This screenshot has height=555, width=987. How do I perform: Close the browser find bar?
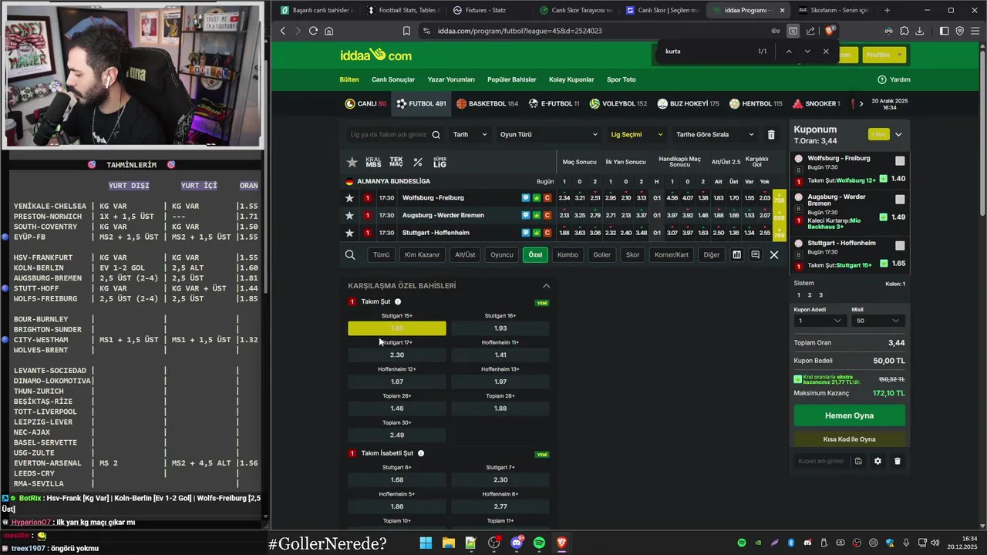pos(826,52)
